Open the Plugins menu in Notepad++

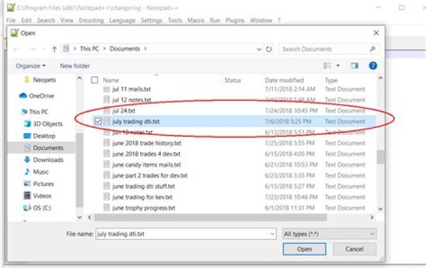[235, 20]
